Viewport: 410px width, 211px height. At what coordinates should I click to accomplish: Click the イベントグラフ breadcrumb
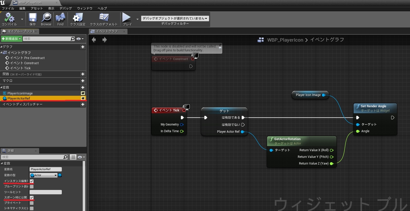[327, 40]
